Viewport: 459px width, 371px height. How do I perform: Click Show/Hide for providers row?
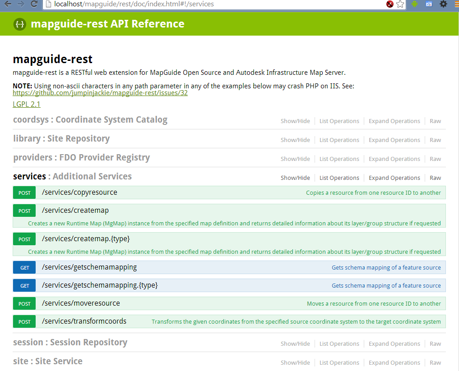(x=295, y=159)
